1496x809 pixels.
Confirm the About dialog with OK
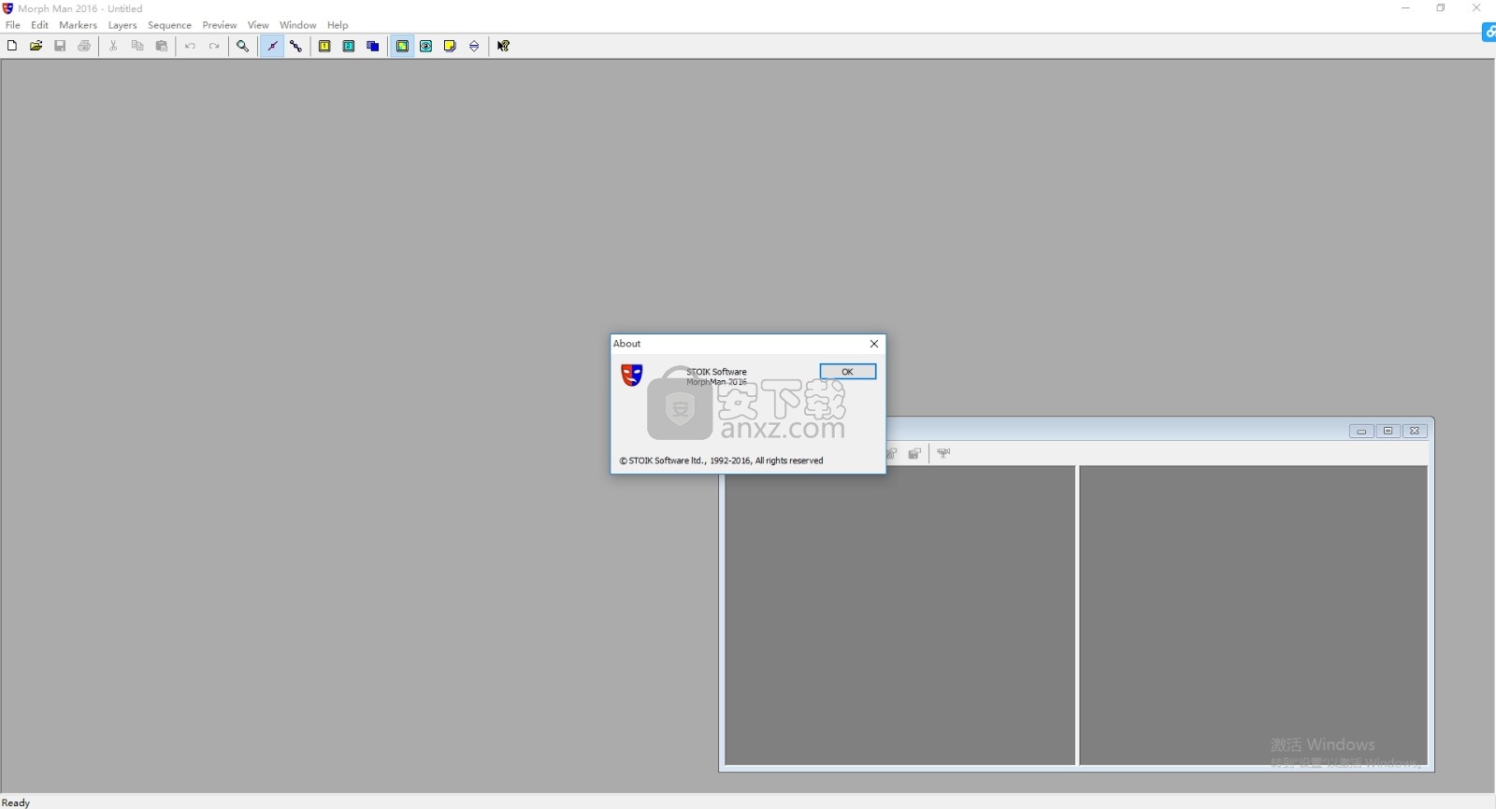pos(848,372)
